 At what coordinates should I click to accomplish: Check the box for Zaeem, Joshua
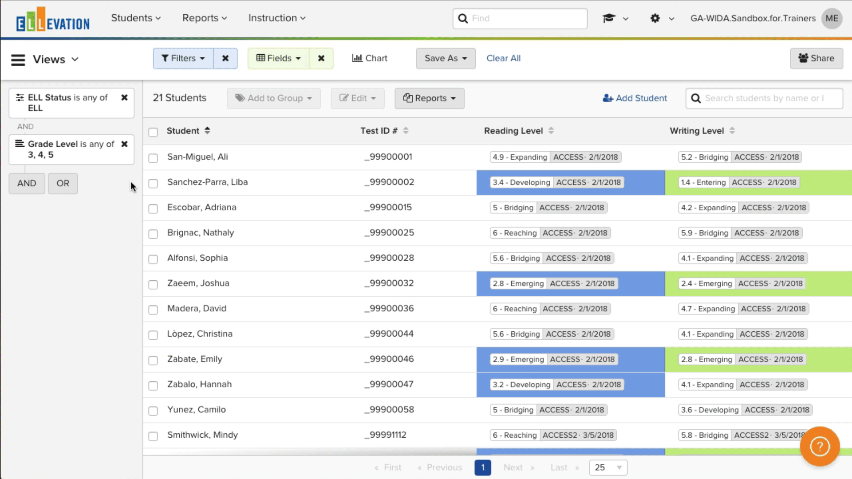pos(153,284)
